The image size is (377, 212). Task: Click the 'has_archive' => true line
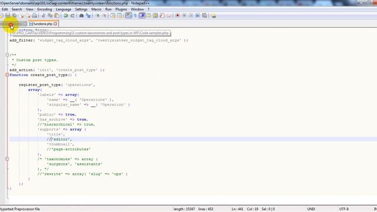pos(63,120)
